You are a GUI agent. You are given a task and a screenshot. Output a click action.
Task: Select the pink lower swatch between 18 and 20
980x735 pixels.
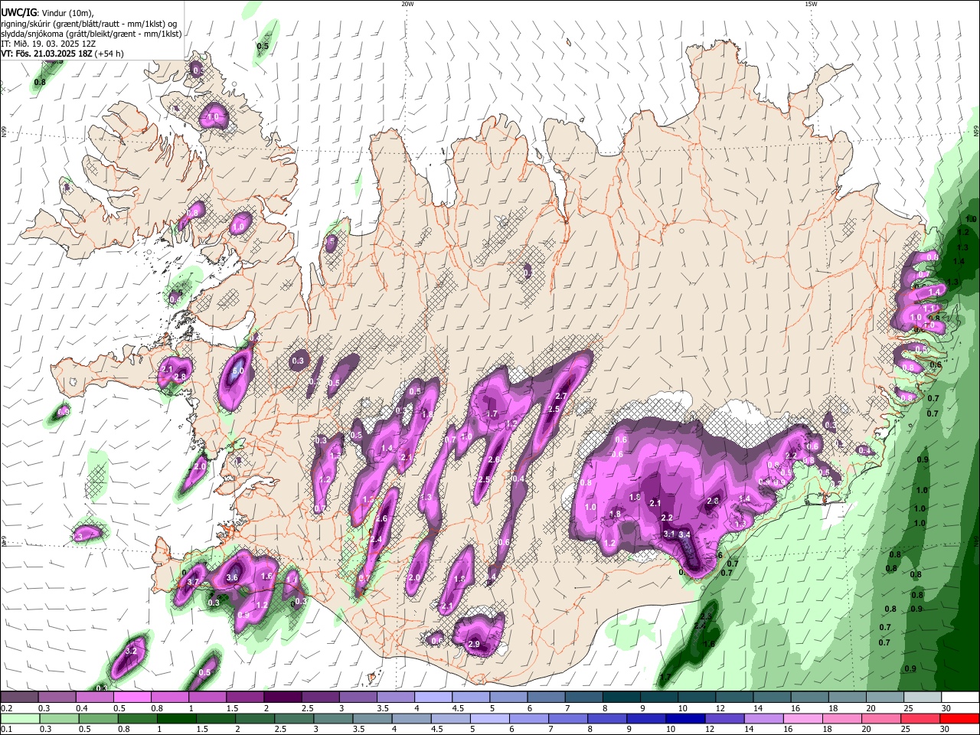(841, 719)
